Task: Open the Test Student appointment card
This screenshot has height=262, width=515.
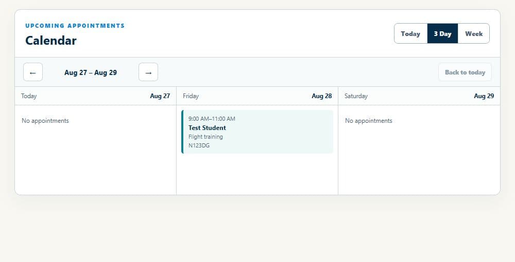Action: pos(257,132)
